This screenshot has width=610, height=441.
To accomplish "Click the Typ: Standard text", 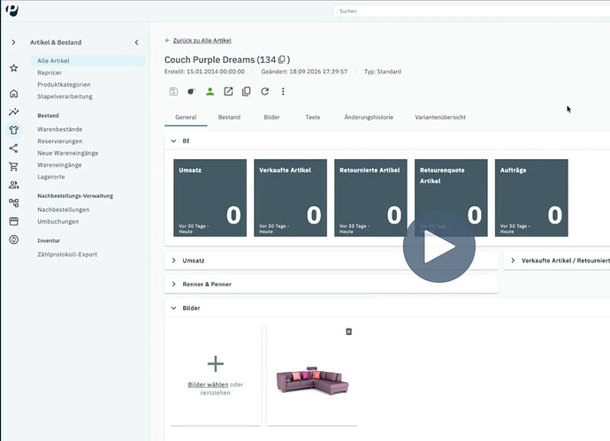I will coord(383,72).
